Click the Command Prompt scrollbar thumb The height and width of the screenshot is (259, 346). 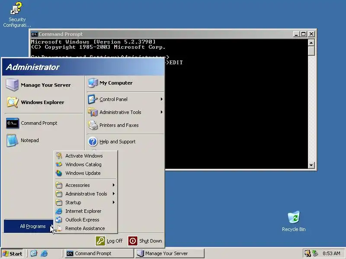coord(311,51)
